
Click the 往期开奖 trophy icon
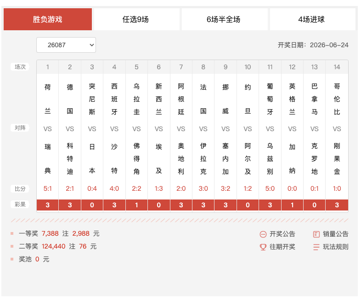tap(263, 247)
